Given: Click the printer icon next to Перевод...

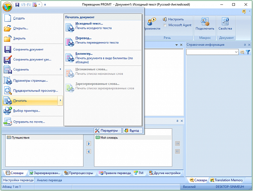Looking at the screenshot, I should tap(70, 42).
